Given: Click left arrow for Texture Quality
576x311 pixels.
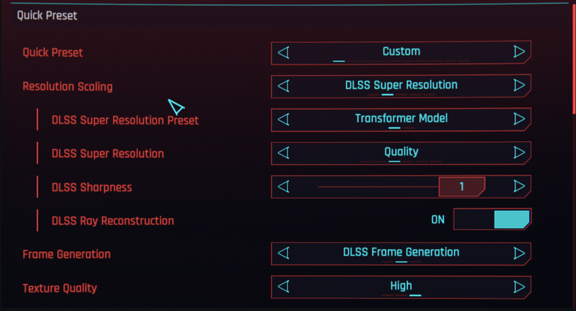Looking at the screenshot, I should click(283, 287).
